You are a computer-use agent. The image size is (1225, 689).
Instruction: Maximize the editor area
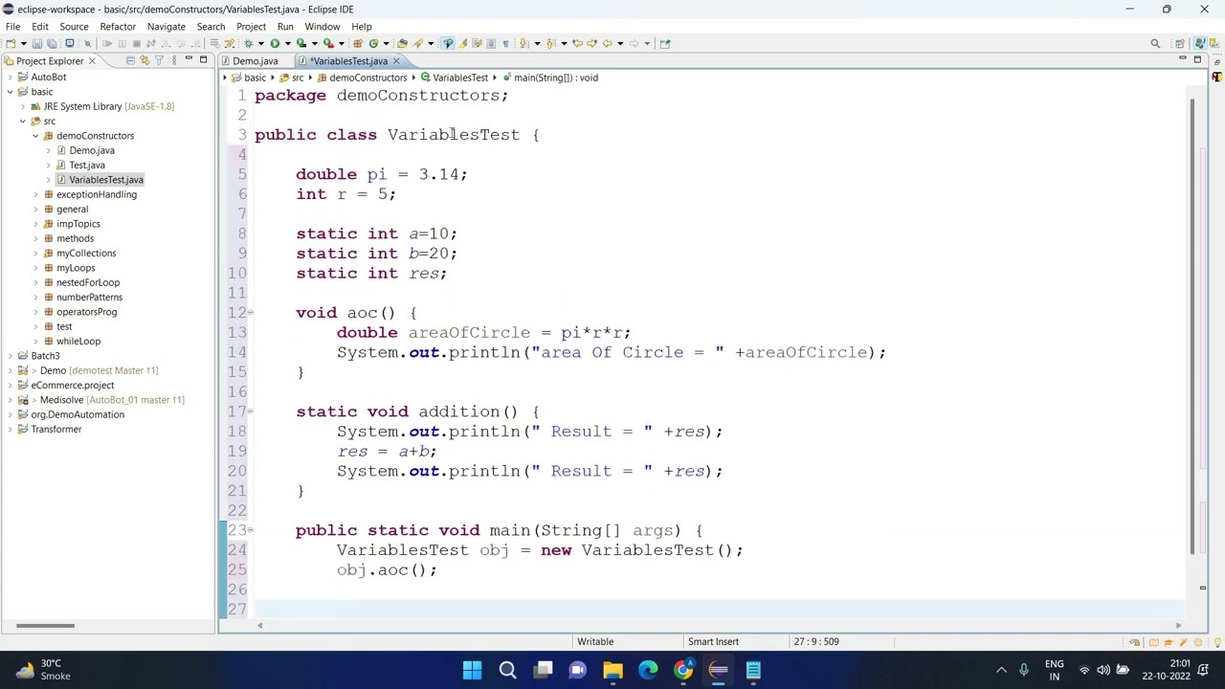[x=1197, y=59]
